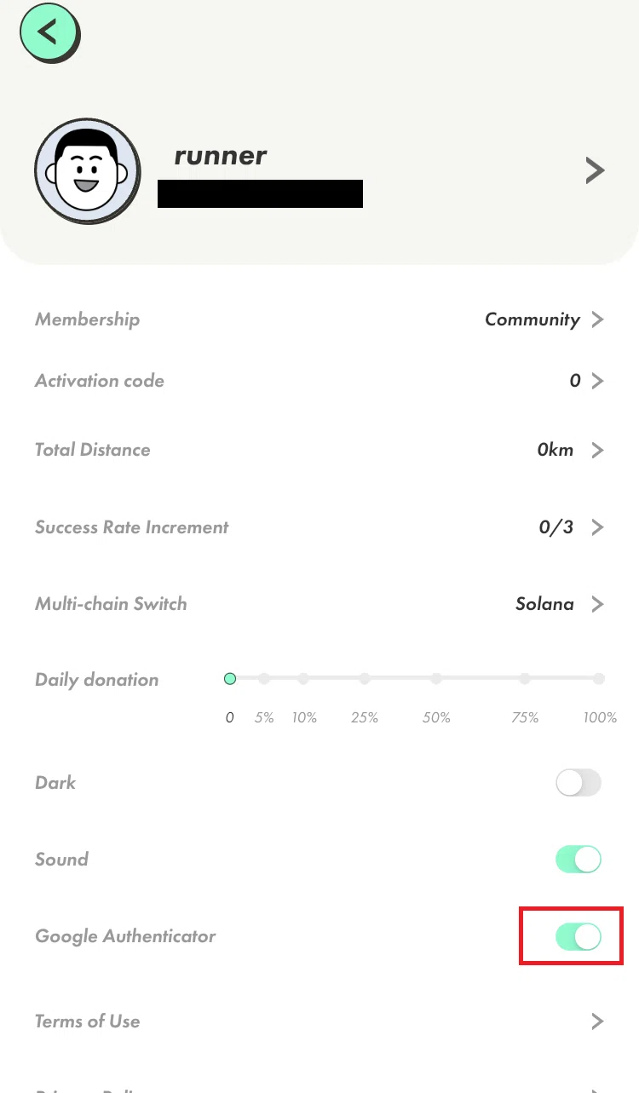Open the Terms of Use link

(88, 1021)
